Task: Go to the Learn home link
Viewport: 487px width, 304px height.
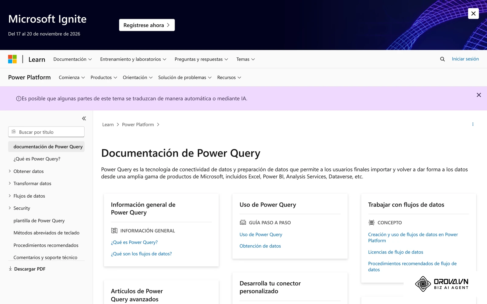Action: (x=37, y=60)
